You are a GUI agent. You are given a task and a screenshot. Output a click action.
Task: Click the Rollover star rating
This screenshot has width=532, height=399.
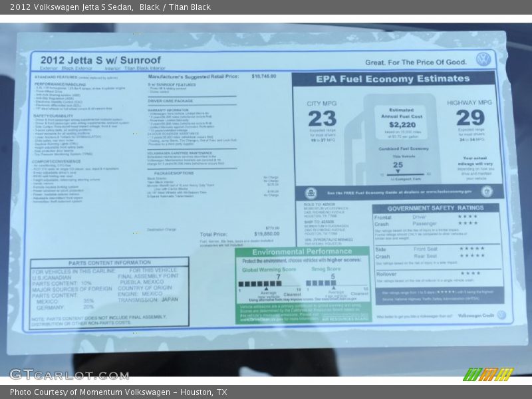[x=469, y=273]
